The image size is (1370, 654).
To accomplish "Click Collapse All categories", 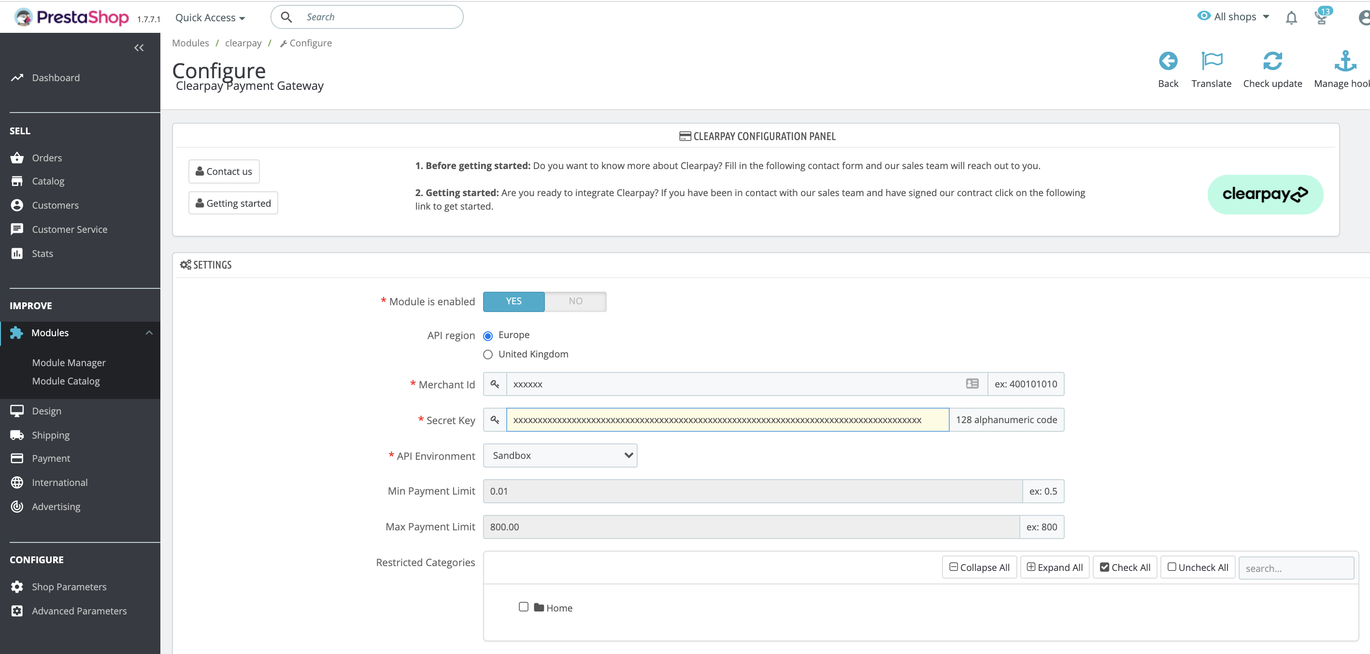I will tap(979, 568).
